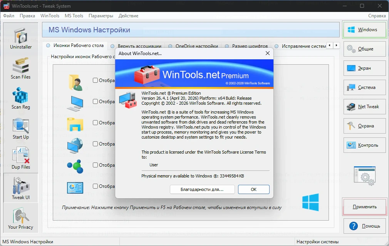Toggle the user folder icon checkbox
The width and height of the screenshot is (389, 246).
pyautogui.click(x=95, y=80)
